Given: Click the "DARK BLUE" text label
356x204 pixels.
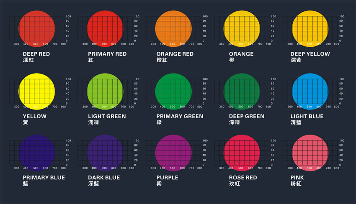Looking at the screenshot, I should click(104, 178).
